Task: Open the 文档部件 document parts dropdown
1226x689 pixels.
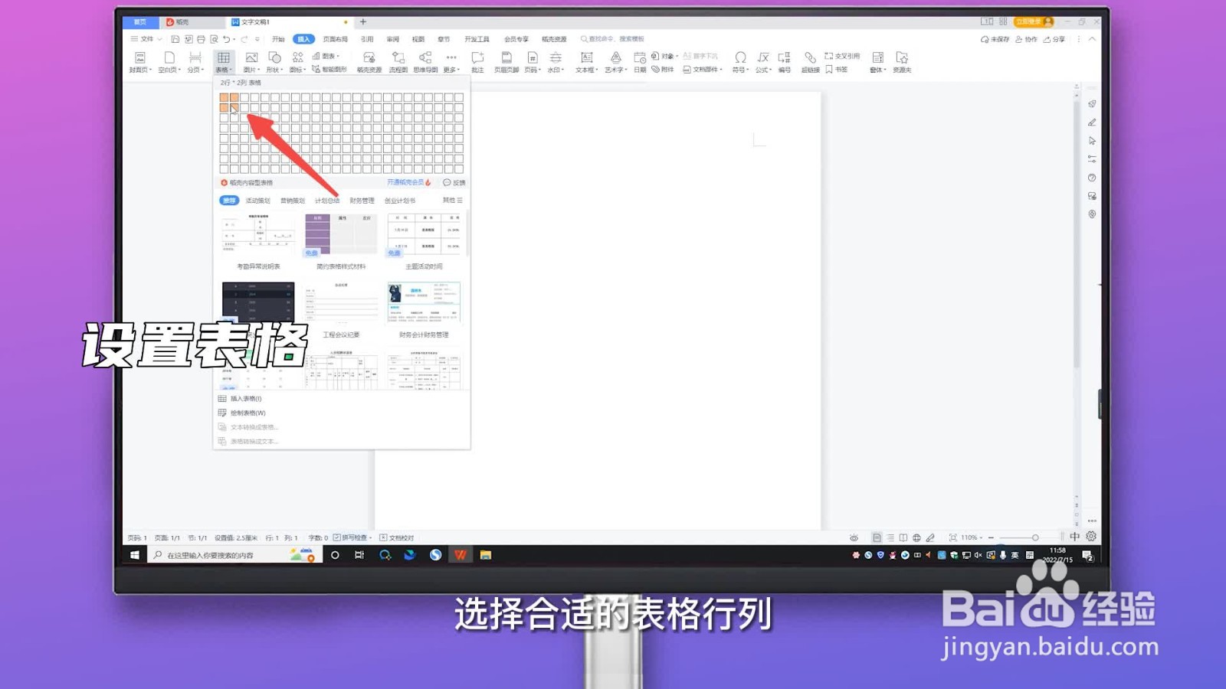Action: pyautogui.click(x=703, y=69)
